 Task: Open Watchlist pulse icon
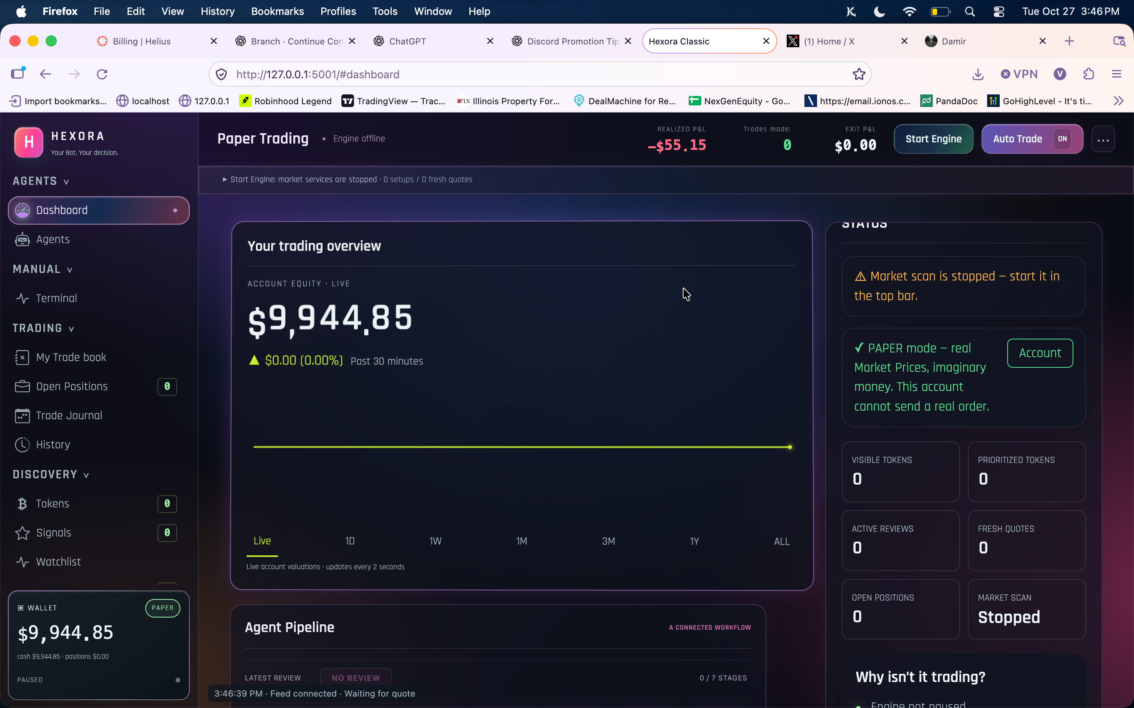click(22, 561)
